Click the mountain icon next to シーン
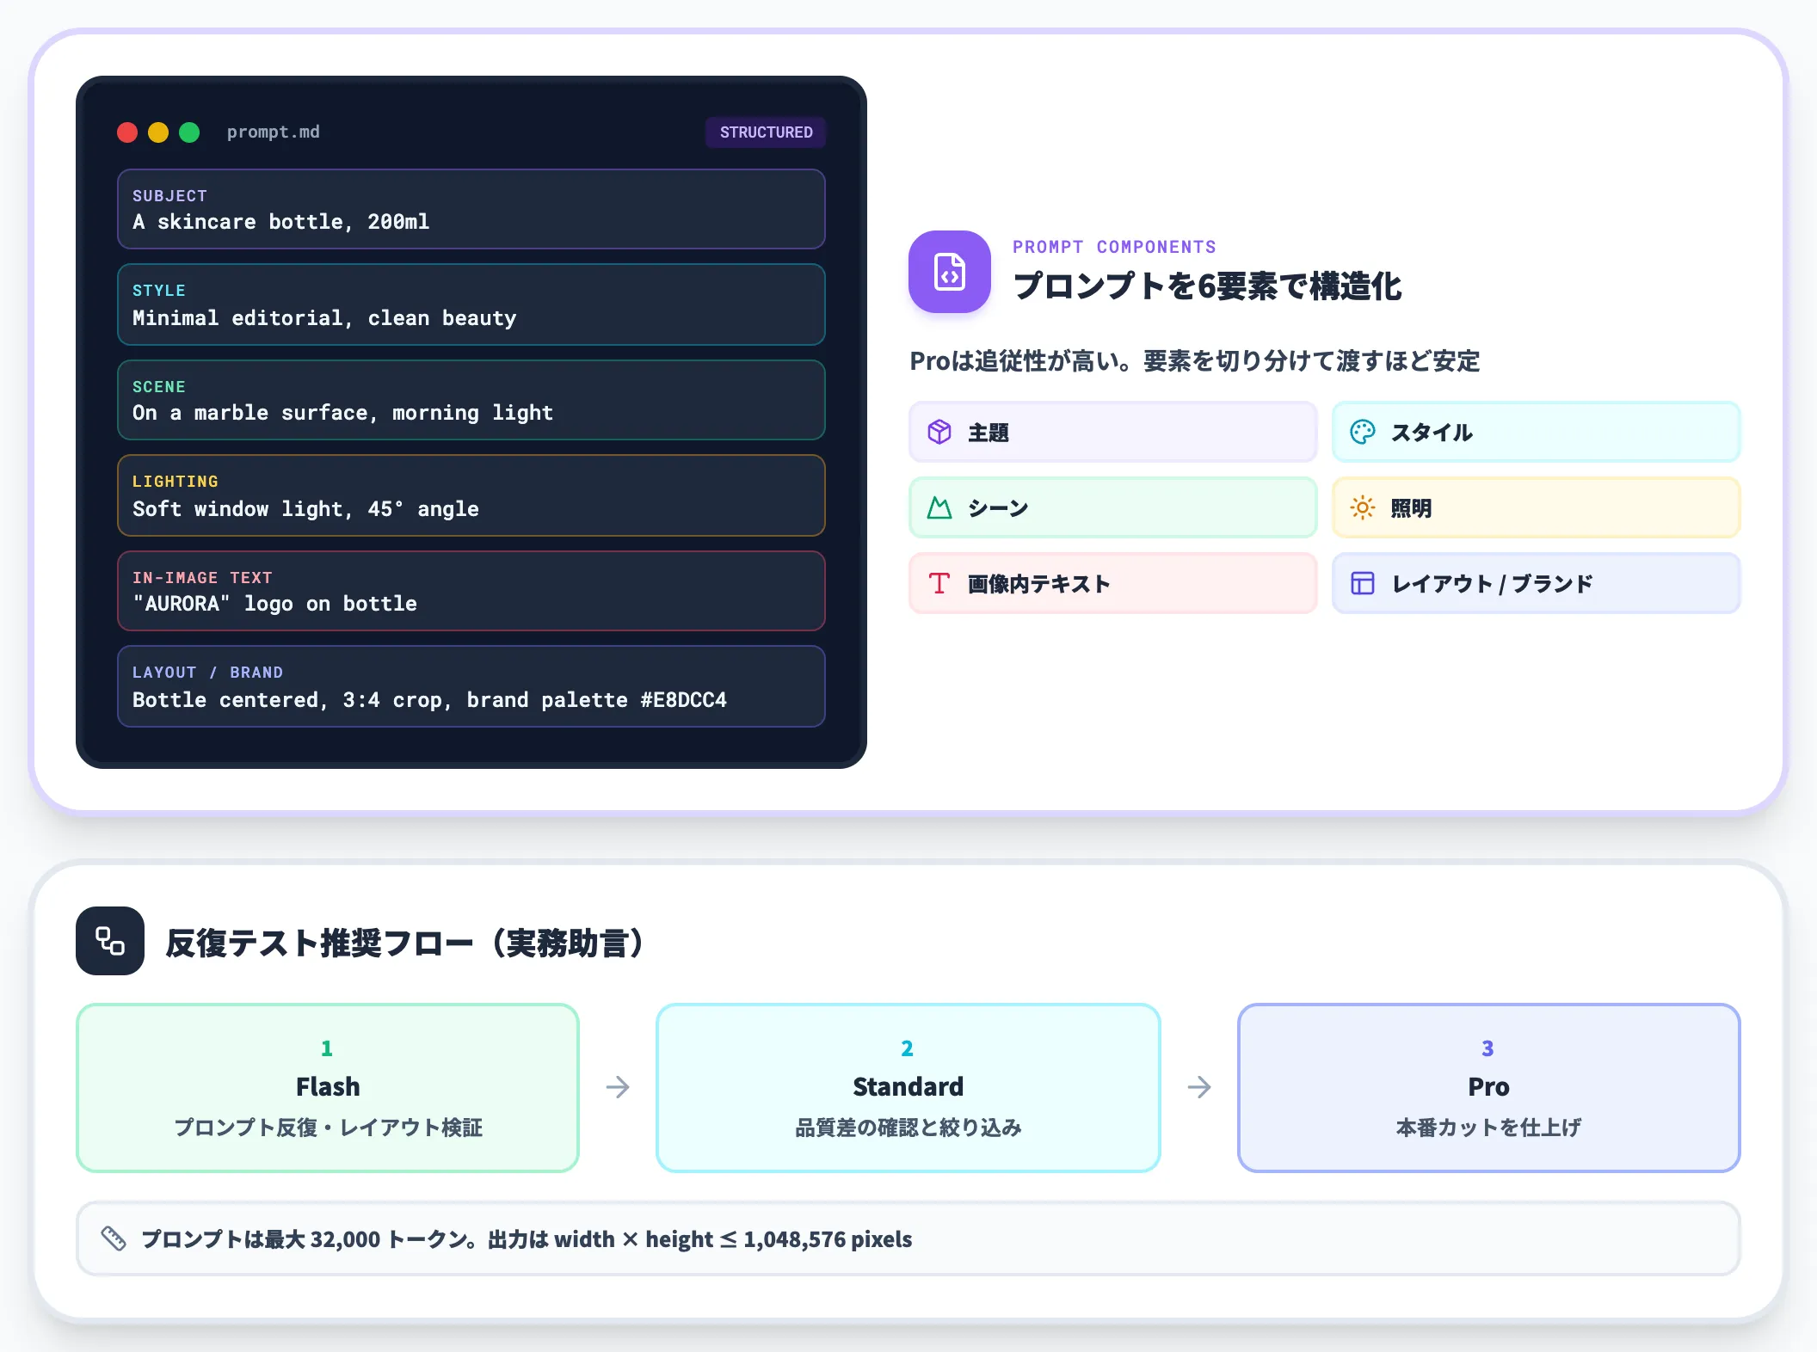 [x=939, y=507]
